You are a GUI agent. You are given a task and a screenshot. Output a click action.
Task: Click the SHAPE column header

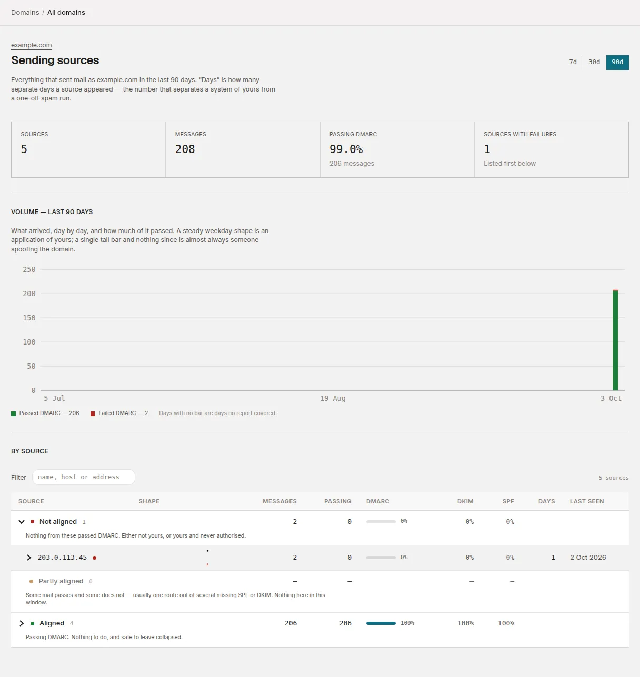tap(149, 501)
